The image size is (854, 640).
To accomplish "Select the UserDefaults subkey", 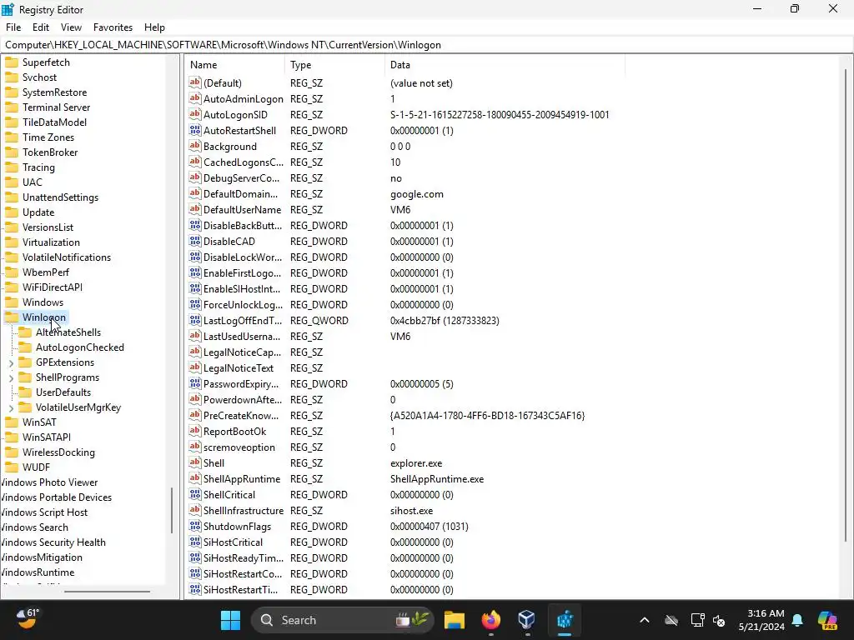I will tap(63, 392).
